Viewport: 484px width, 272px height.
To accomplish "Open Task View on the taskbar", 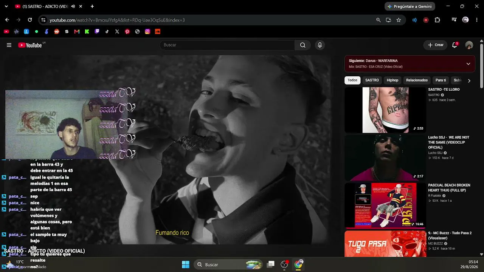I will pyautogui.click(x=271, y=264).
